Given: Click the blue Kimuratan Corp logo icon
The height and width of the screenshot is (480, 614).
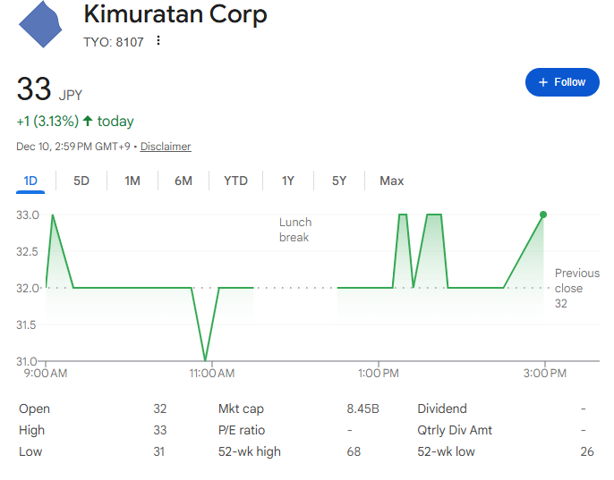Looking at the screenshot, I should pos(42,24).
